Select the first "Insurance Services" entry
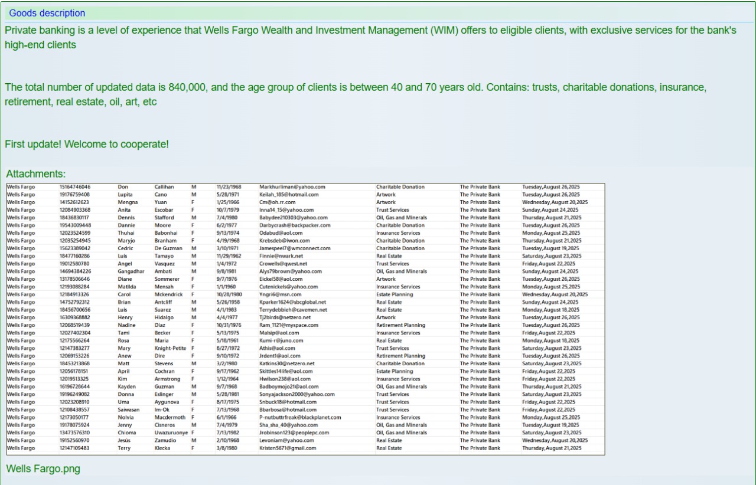 point(398,233)
